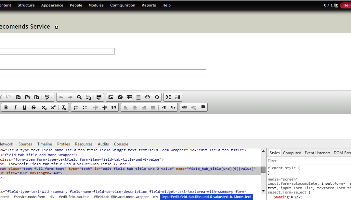Click the Select All icon

[x=99, y=97]
